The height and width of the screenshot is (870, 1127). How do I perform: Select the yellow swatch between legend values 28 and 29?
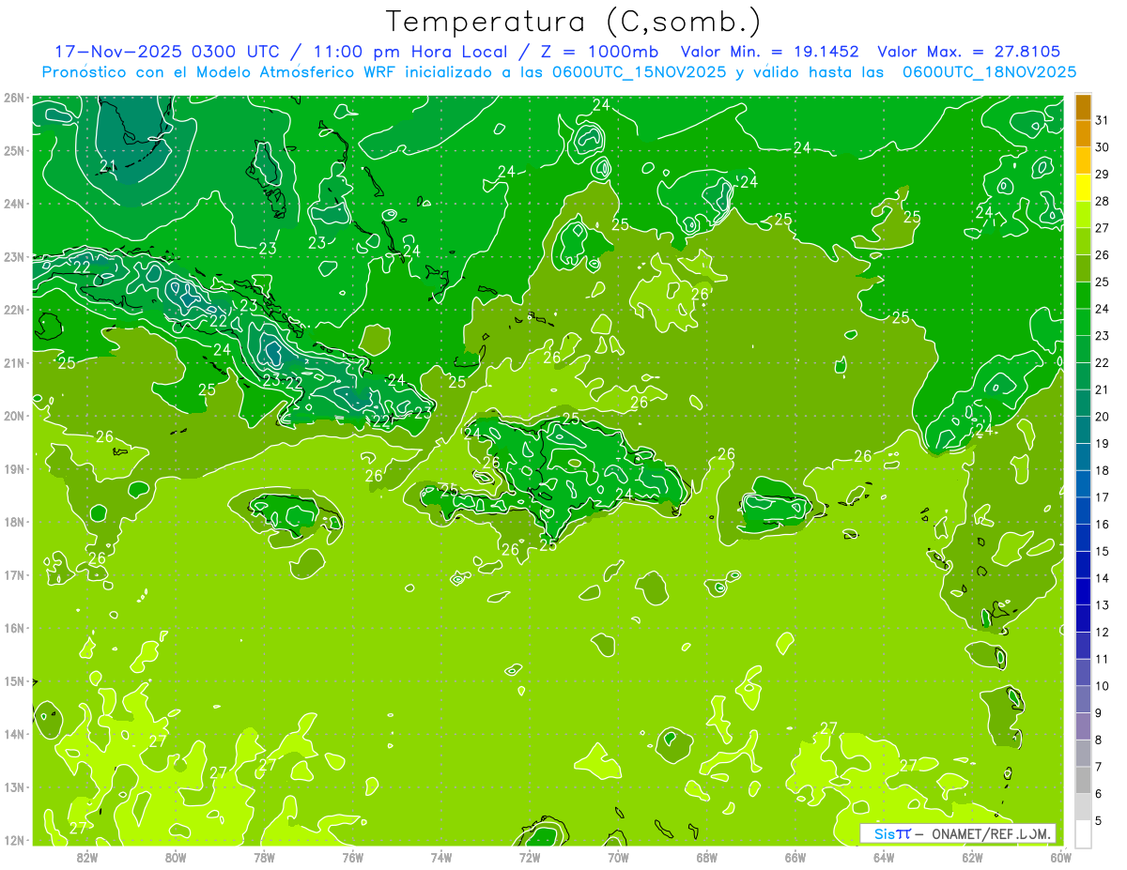click(1083, 188)
